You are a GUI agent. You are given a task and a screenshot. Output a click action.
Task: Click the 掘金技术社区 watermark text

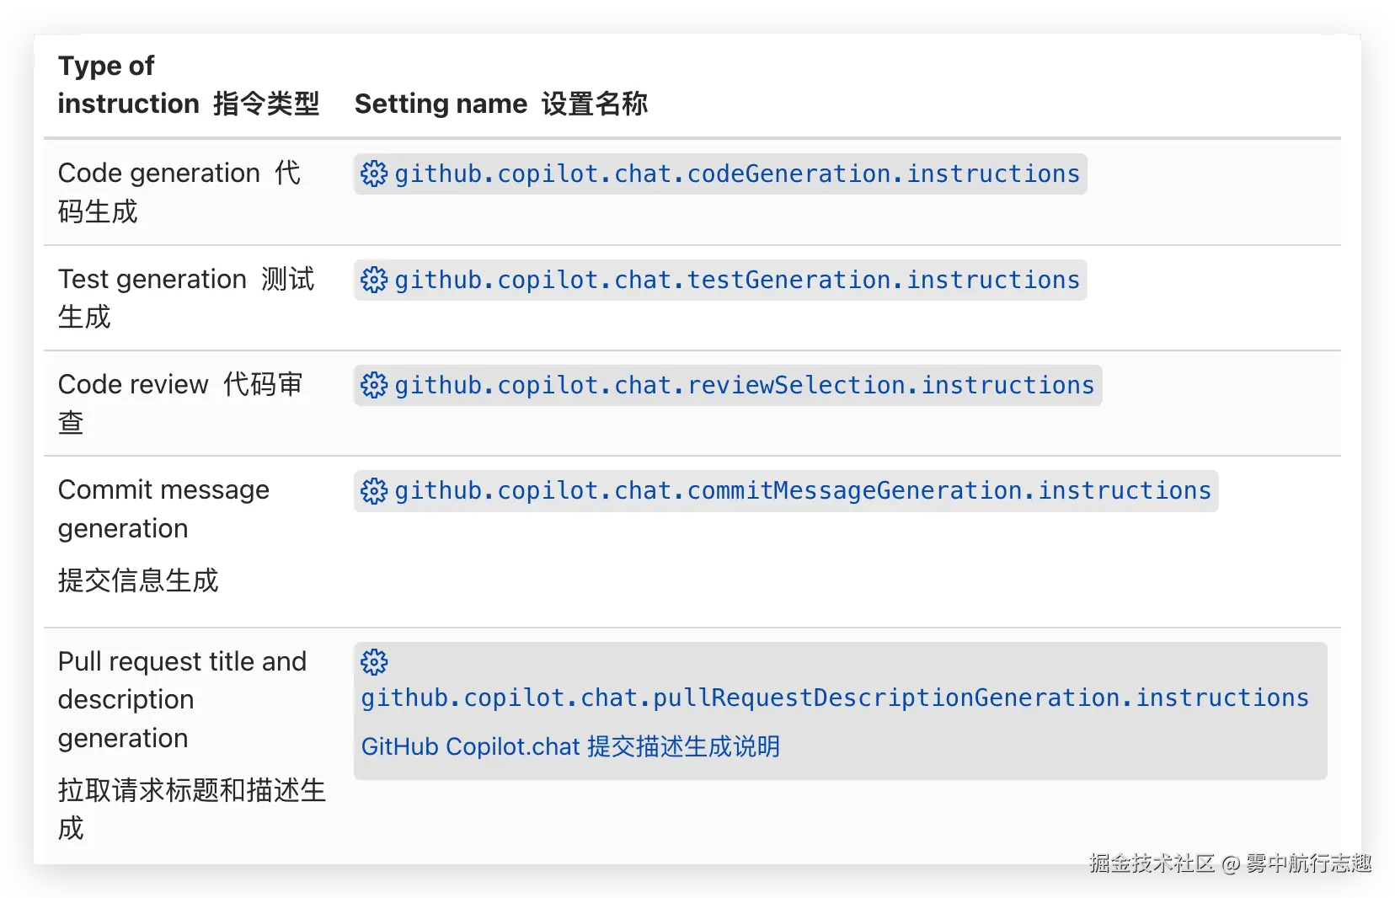pyautogui.click(x=1151, y=863)
